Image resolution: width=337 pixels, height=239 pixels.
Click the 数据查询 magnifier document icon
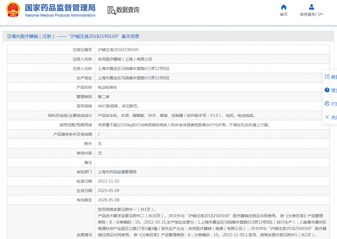click(111, 10)
